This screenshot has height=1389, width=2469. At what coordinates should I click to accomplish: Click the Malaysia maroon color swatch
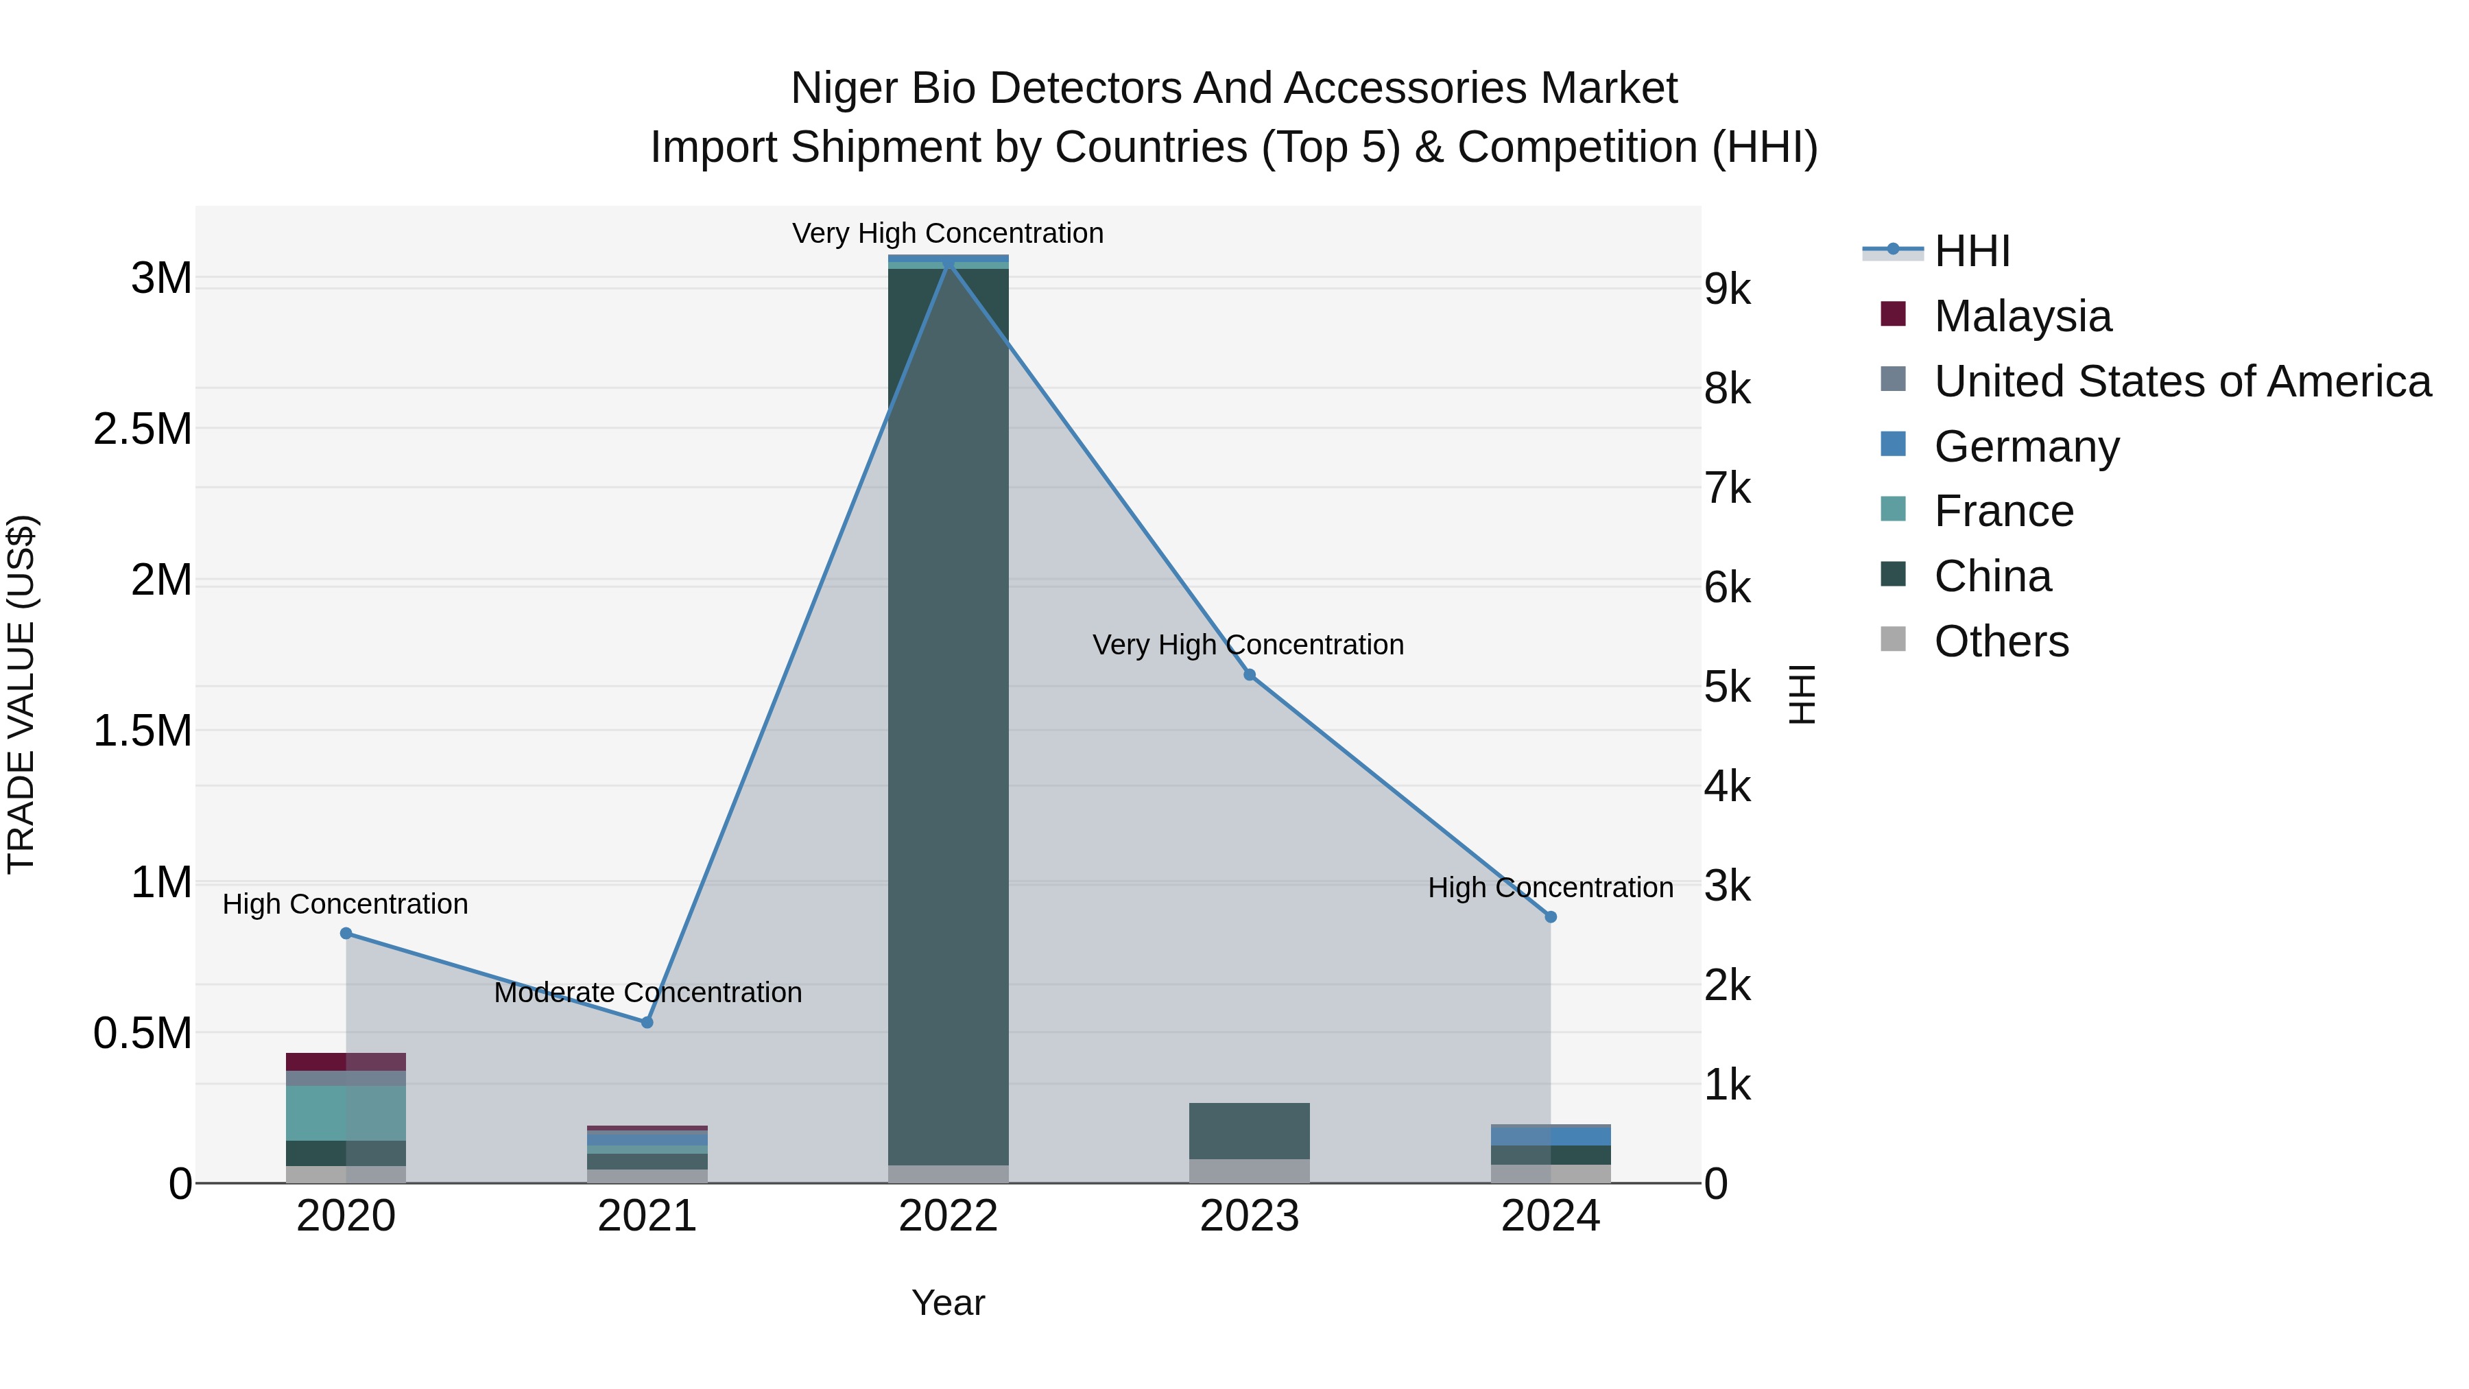(x=1893, y=313)
